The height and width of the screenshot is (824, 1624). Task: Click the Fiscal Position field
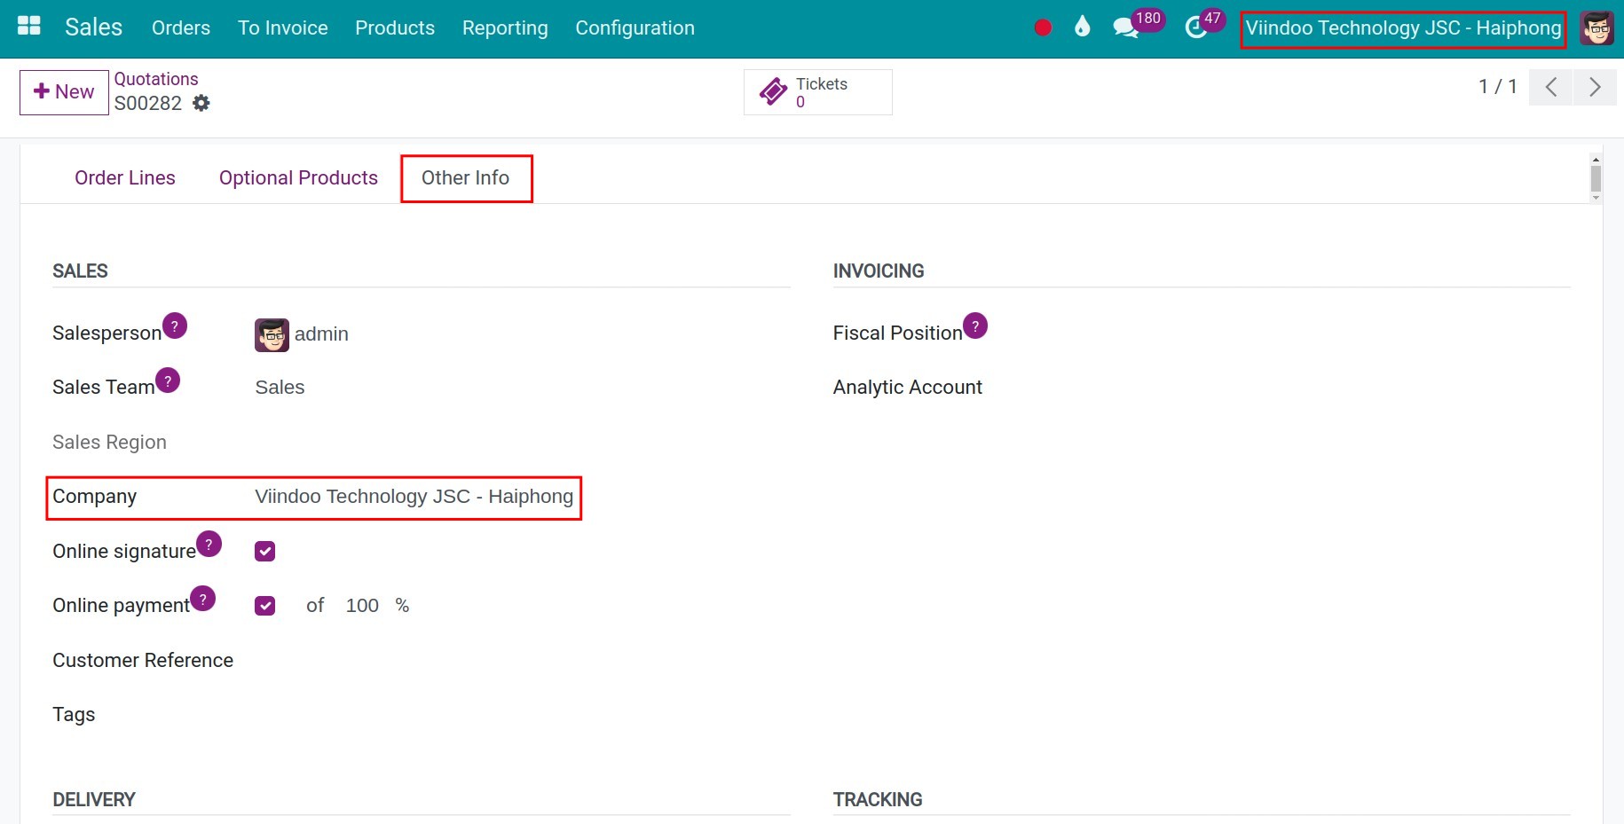[x=1303, y=334]
